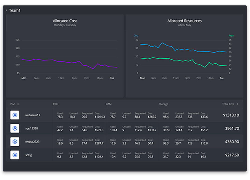Sort table by Pod column arrows

coord(18,104)
